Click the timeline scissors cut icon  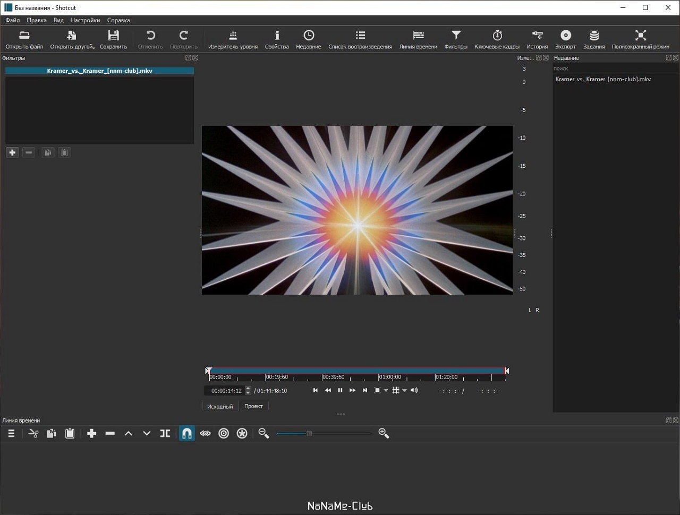tap(33, 434)
